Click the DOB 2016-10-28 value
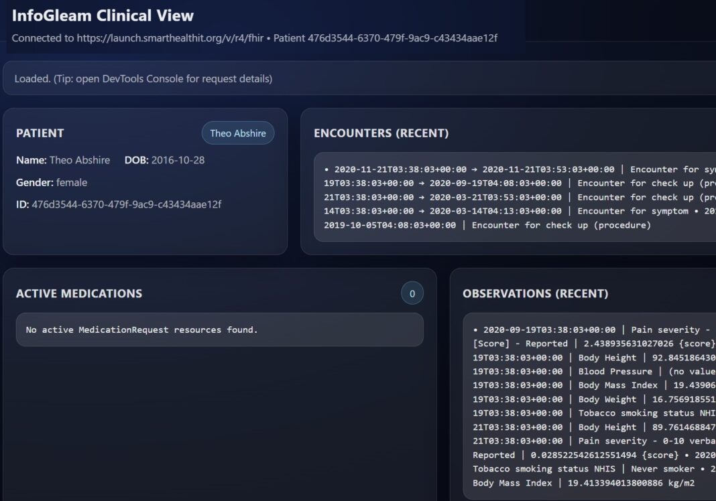The width and height of the screenshot is (716, 501). 178,160
